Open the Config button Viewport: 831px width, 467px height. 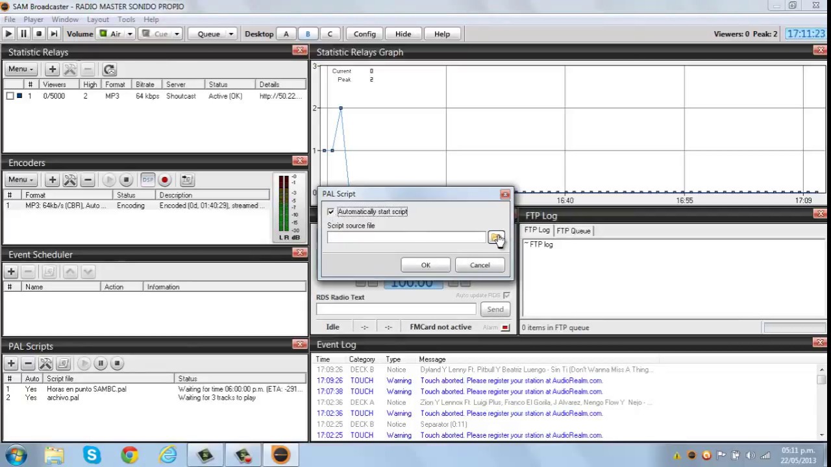tap(365, 34)
